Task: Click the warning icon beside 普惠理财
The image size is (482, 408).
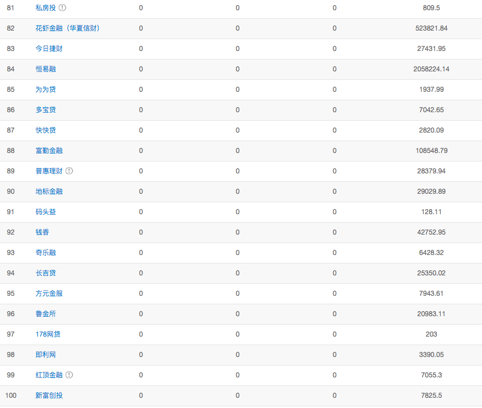Action: click(69, 171)
